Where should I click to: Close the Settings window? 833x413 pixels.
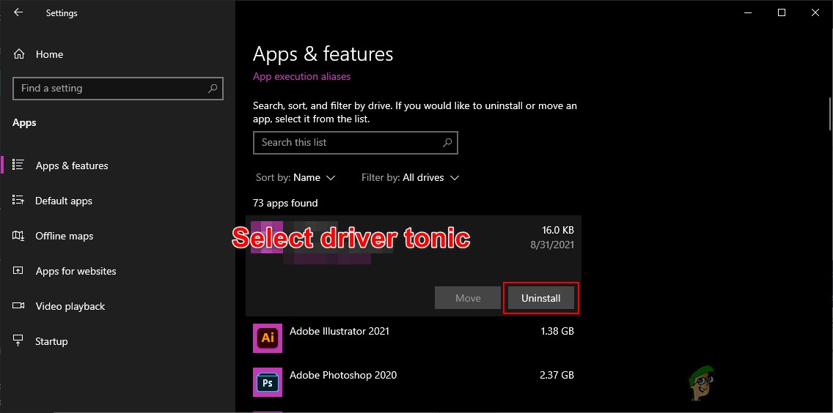click(815, 12)
